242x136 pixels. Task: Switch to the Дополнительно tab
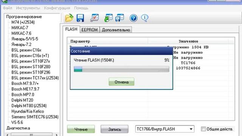tap(116, 30)
